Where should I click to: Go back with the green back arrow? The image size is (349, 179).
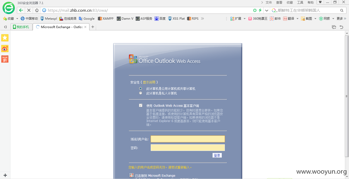tap(21, 10)
